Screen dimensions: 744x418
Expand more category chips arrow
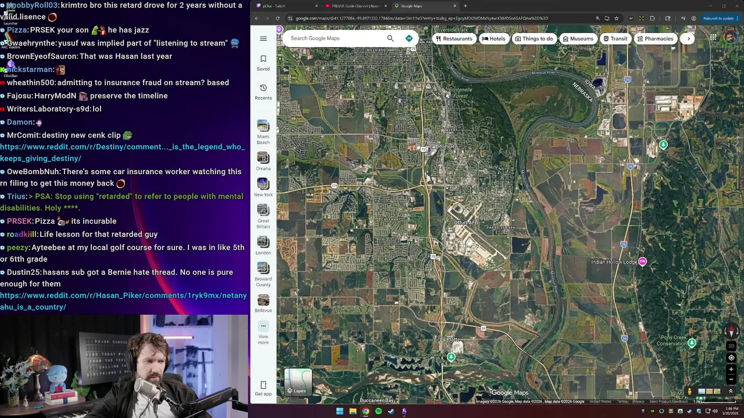[x=688, y=38]
